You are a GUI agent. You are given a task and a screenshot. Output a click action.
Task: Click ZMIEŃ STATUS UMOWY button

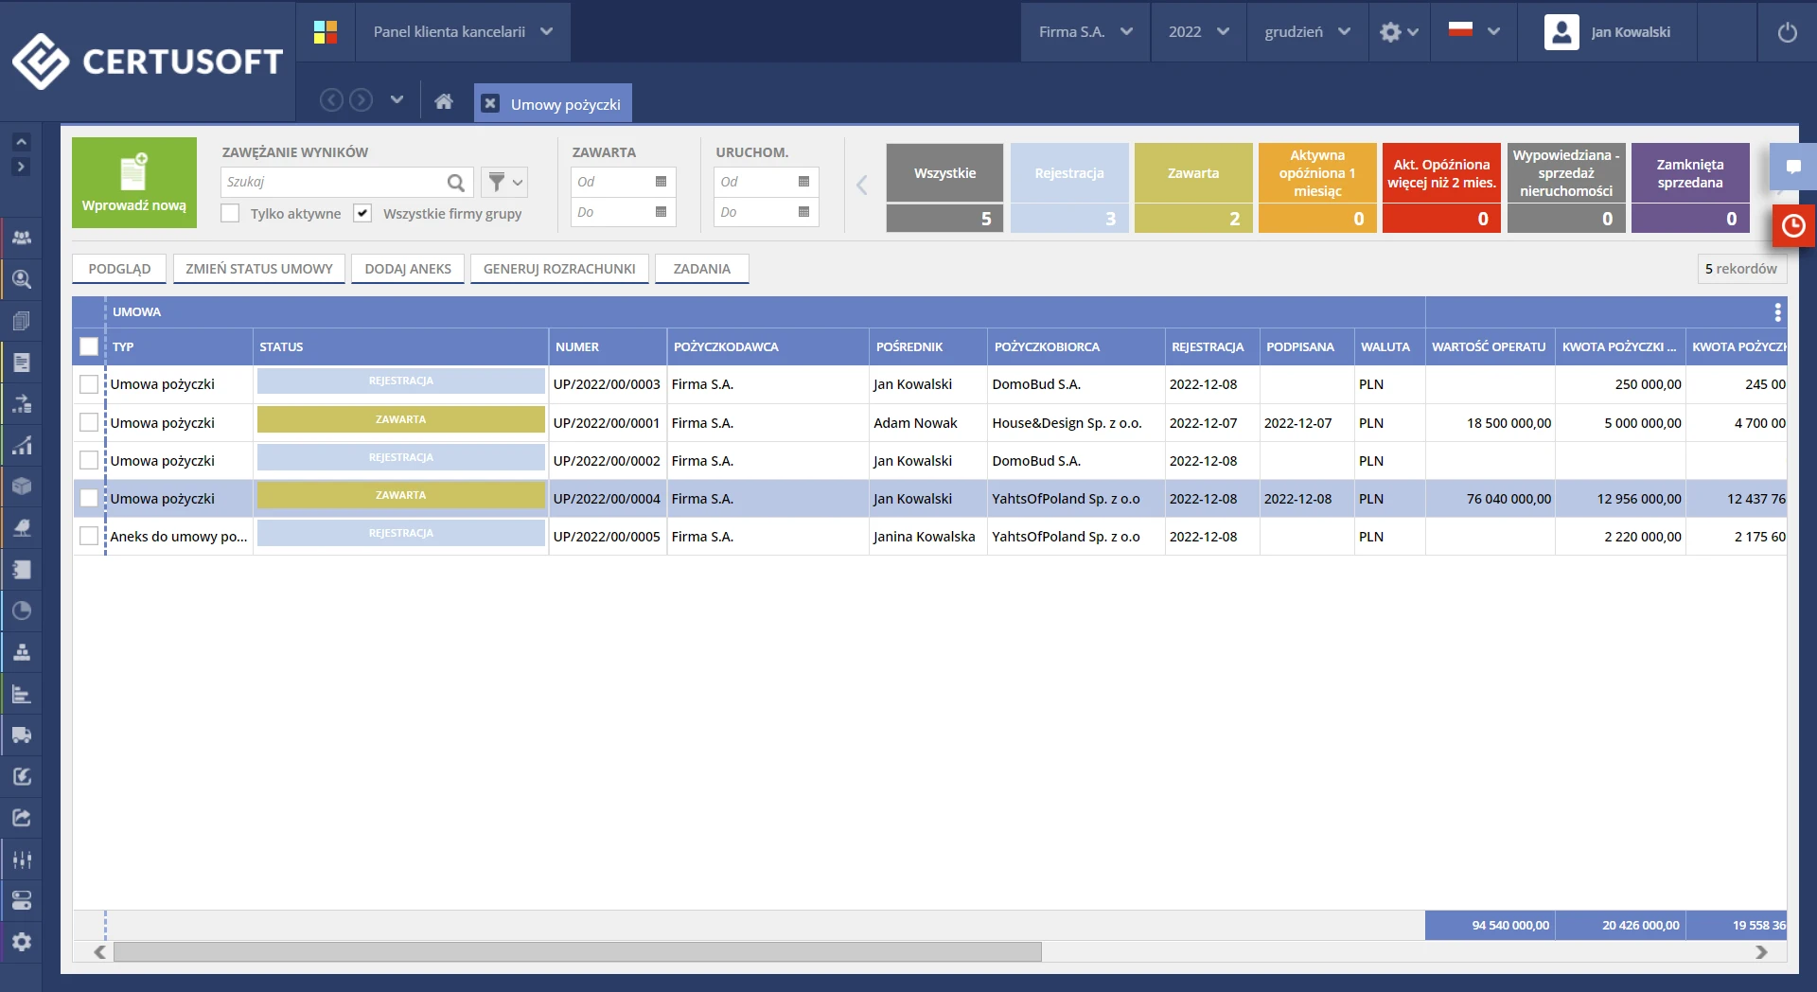point(259,269)
